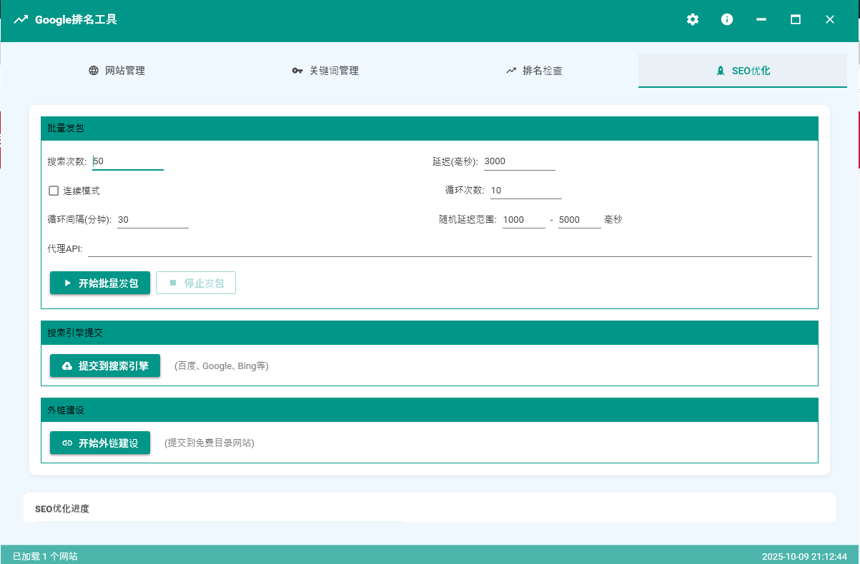Image resolution: width=860 pixels, height=564 pixels.
Task: Click the bell icon on SEO优化 tab
Action: pyautogui.click(x=719, y=71)
